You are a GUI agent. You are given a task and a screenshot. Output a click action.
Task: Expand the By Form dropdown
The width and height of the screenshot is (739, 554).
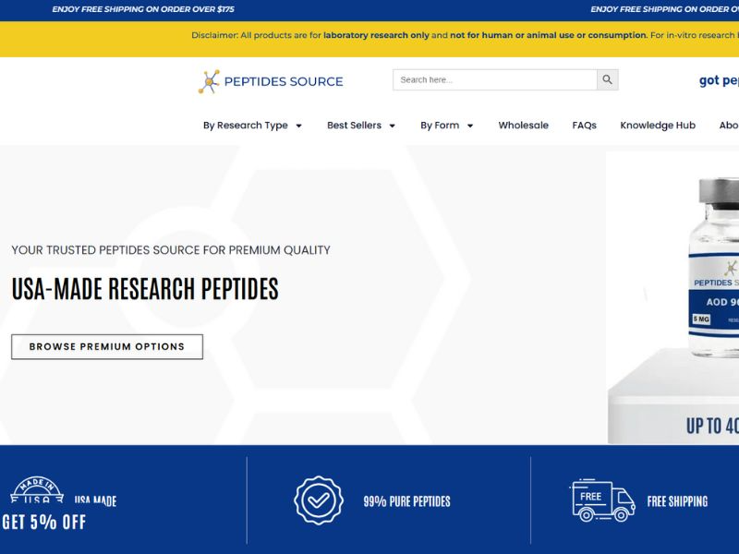point(447,126)
